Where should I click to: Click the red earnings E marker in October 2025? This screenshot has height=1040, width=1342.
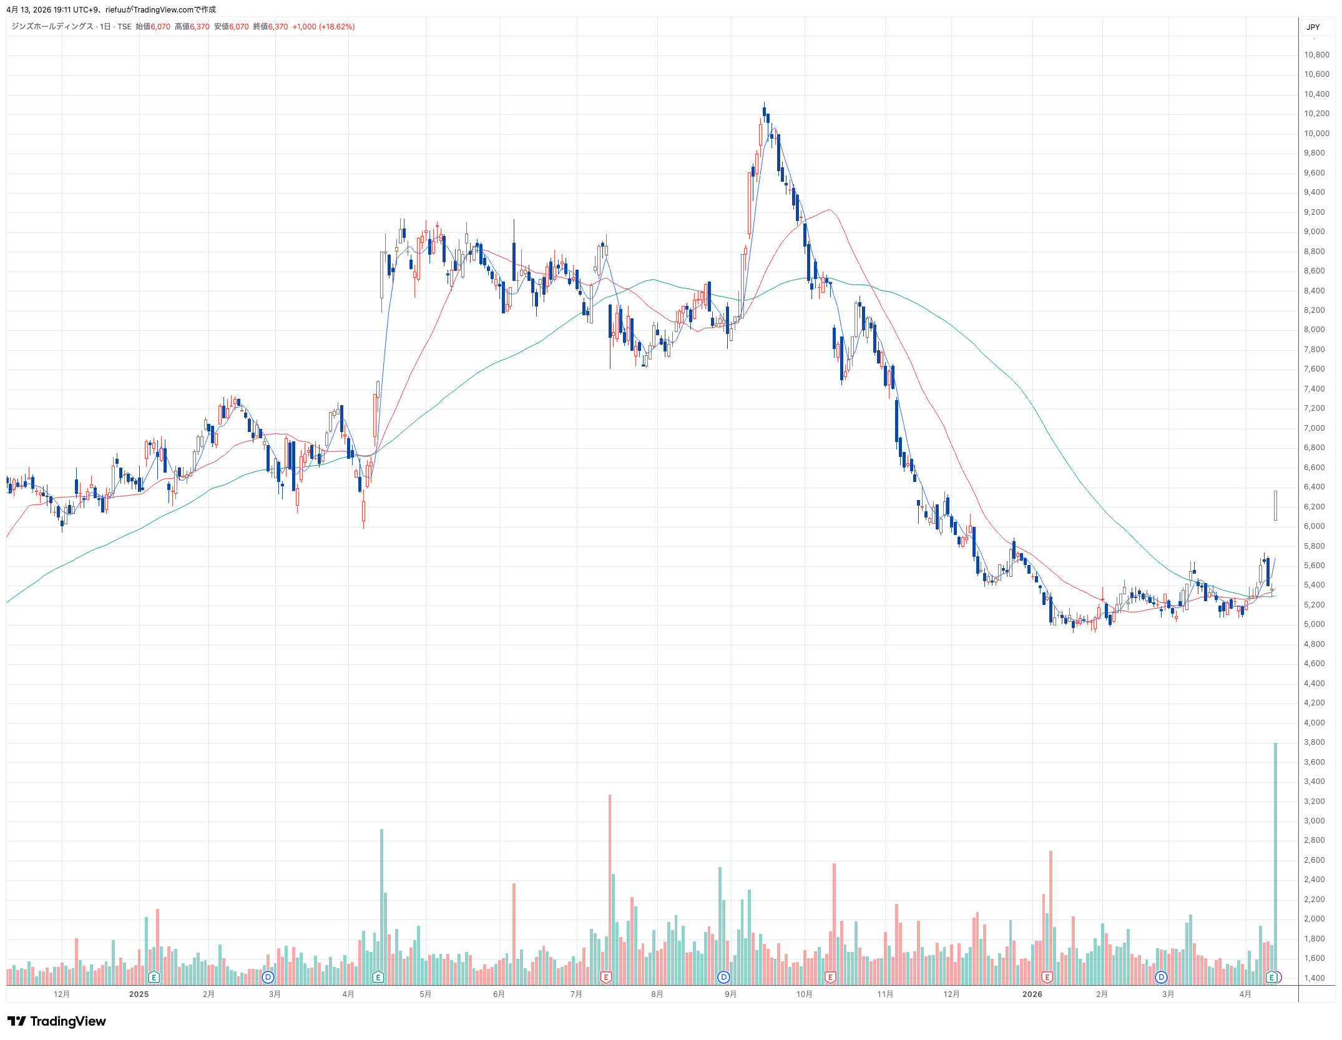click(x=830, y=977)
